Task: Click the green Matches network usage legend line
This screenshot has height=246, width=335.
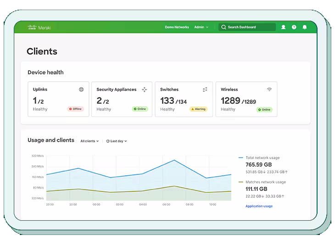Action: [241, 182]
